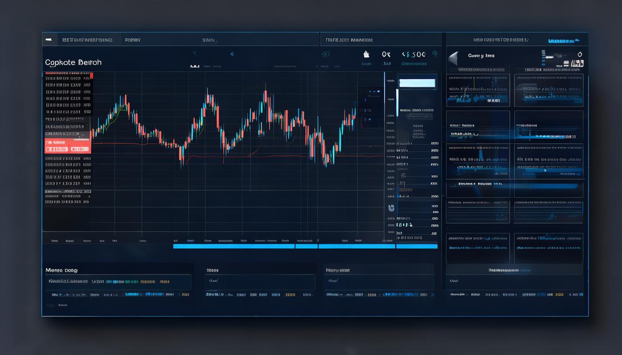Screen dimensions: 622x355
Task: Open the top-left mini chart thumbnail in right panel
Action: [x=478, y=90]
